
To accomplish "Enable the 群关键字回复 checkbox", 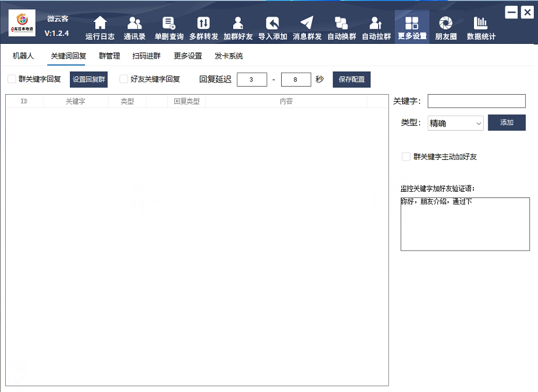I will click(12, 79).
